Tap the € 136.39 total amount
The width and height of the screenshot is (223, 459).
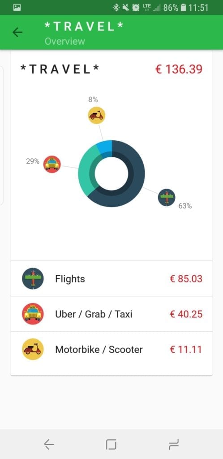(179, 69)
